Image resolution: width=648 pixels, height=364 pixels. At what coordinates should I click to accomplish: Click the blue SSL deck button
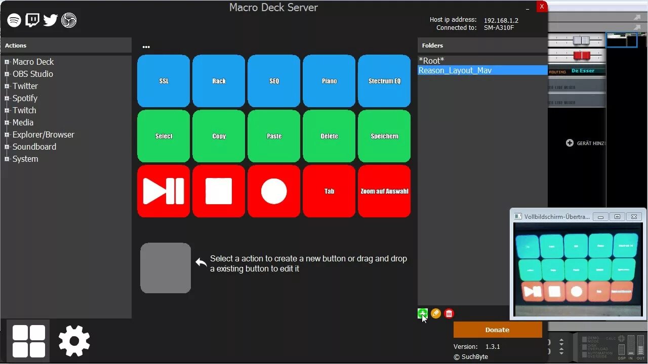(164, 81)
